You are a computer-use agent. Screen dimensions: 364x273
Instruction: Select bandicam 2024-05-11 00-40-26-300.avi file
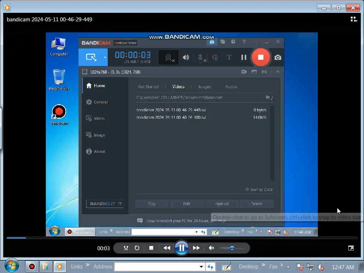(x=202, y=117)
